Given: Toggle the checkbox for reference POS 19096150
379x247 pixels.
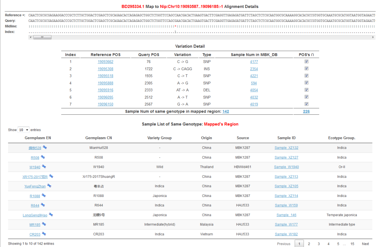Looking at the screenshot, I should click(x=306, y=104).
